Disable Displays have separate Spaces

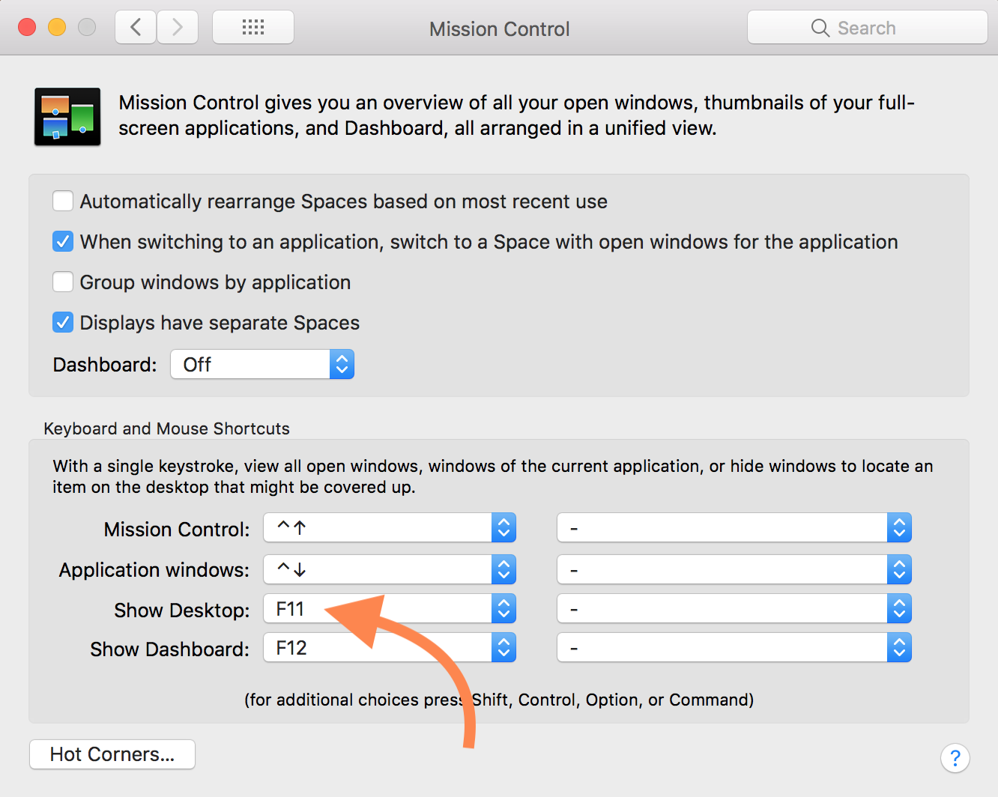pyautogui.click(x=63, y=322)
